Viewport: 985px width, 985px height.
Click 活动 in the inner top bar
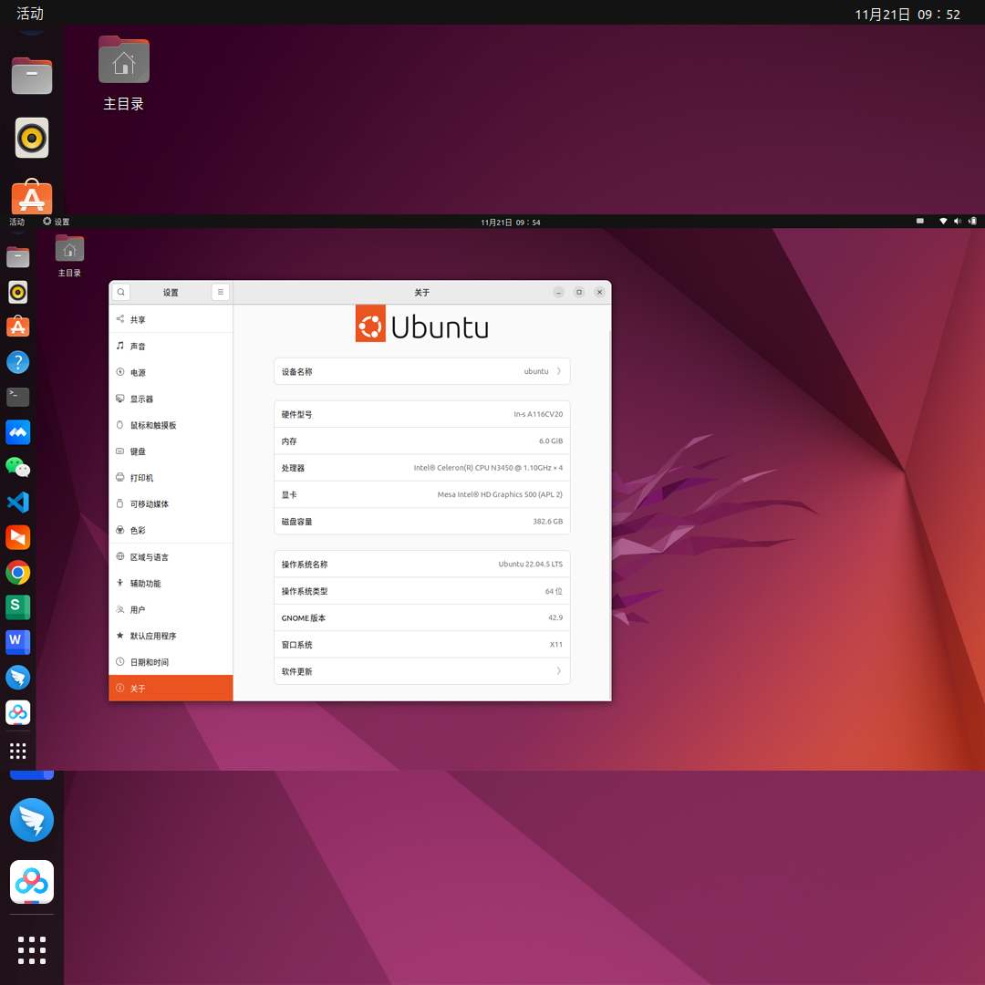[x=17, y=222]
